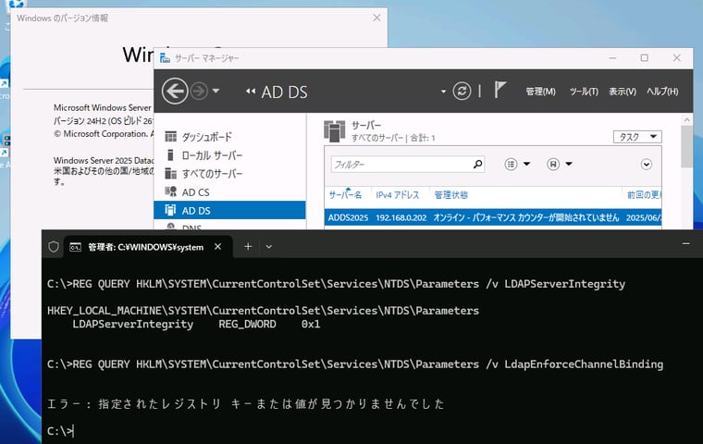The width and height of the screenshot is (703, 444).
Task: Open the notifications flag in Server Manager
Action: (x=499, y=90)
